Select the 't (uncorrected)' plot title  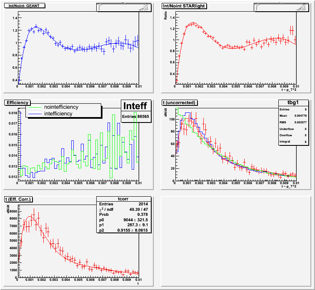180,102
